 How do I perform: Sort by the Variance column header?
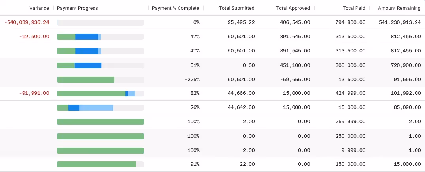tap(39, 8)
